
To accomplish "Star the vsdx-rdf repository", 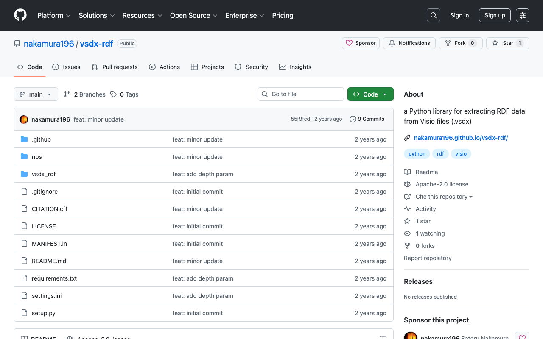I will tap(507, 43).
